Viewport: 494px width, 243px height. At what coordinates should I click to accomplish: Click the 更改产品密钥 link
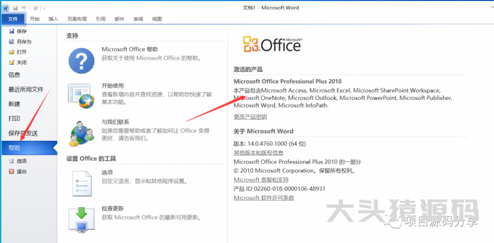pos(250,117)
